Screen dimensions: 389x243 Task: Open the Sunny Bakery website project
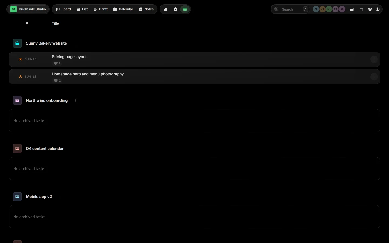46,43
